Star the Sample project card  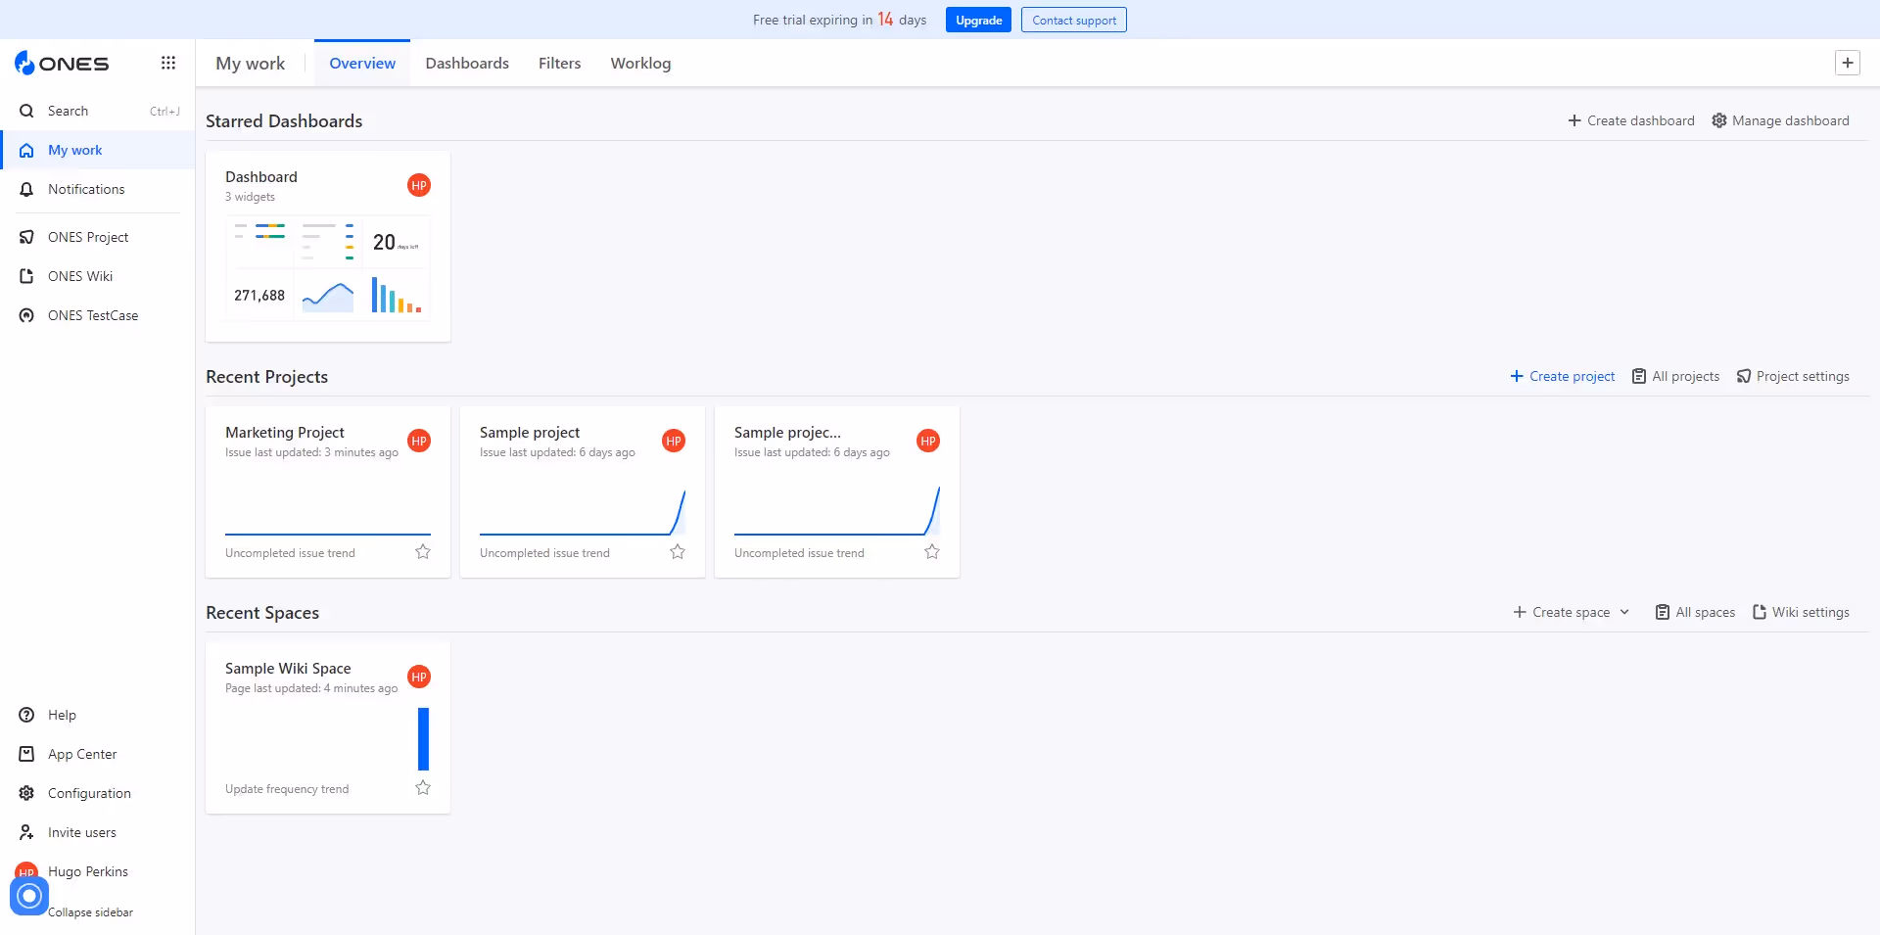[x=678, y=551]
